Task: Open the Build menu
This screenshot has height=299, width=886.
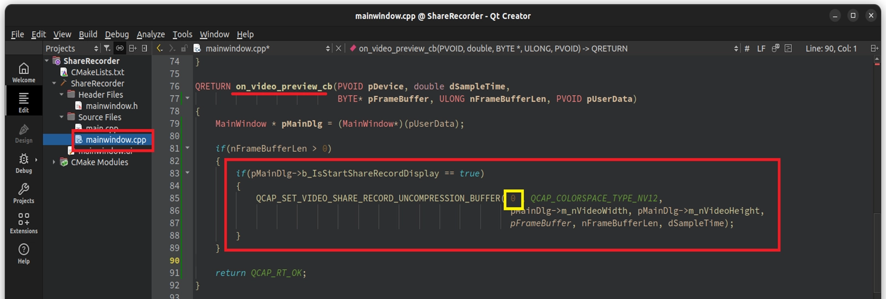Action: (88, 34)
